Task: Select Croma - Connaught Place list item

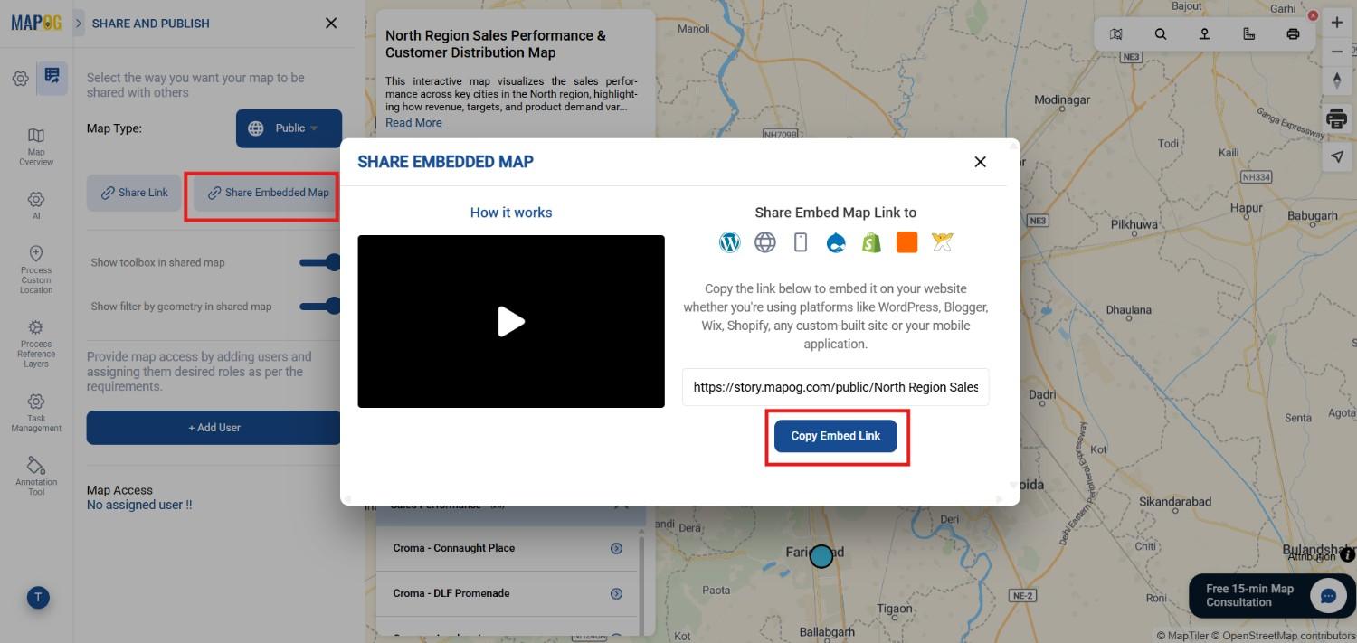Action: pos(508,548)
